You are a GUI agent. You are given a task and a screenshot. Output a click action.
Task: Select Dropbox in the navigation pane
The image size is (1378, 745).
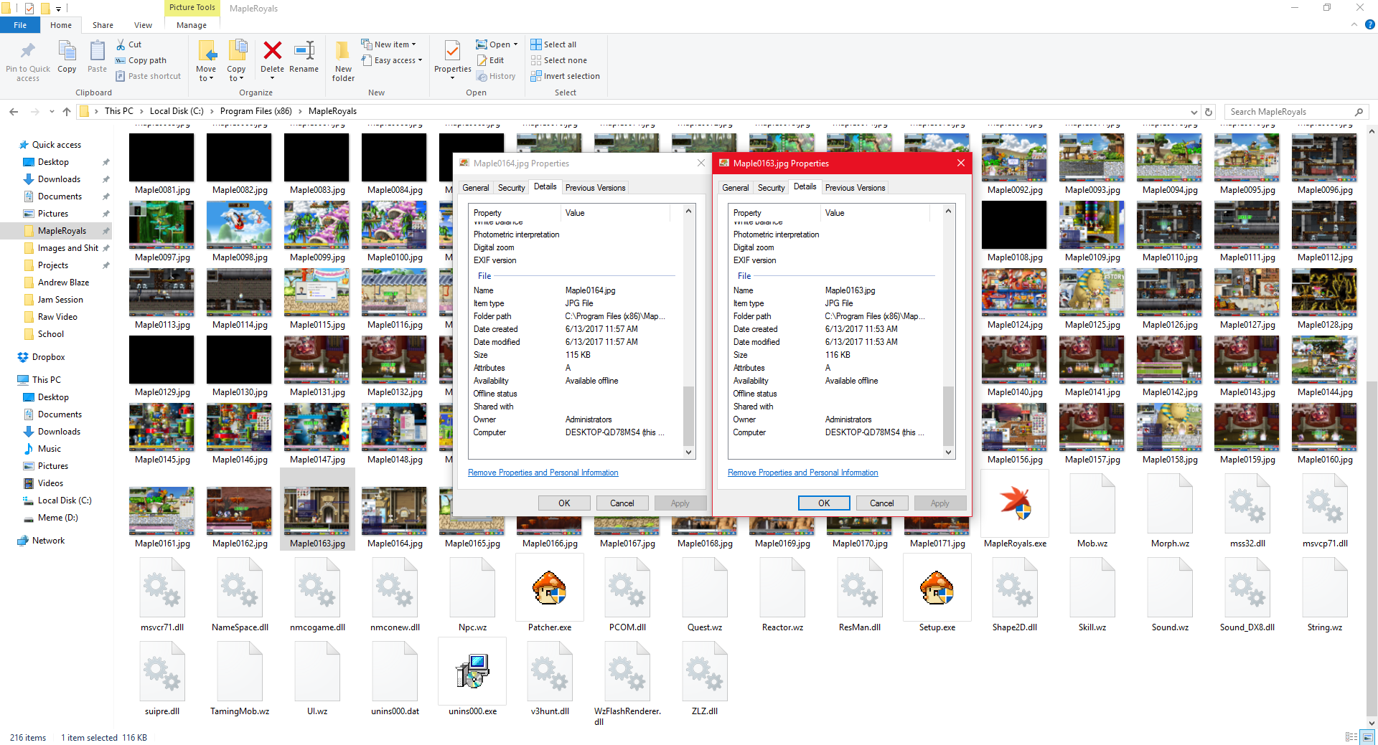tap(49, 357)
